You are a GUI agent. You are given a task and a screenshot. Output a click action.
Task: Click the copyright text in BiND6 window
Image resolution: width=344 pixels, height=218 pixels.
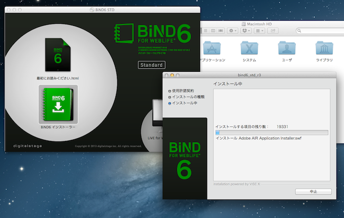[x=108, y=146]
